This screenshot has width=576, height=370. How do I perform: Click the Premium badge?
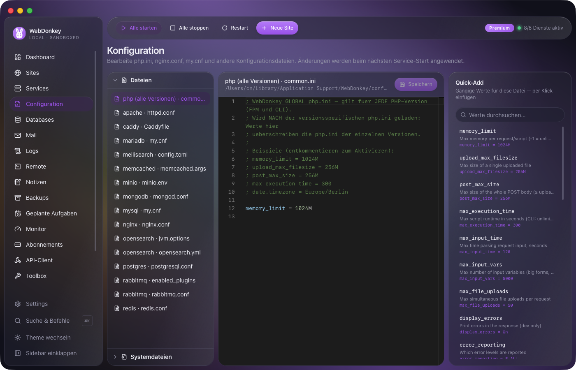499,28
